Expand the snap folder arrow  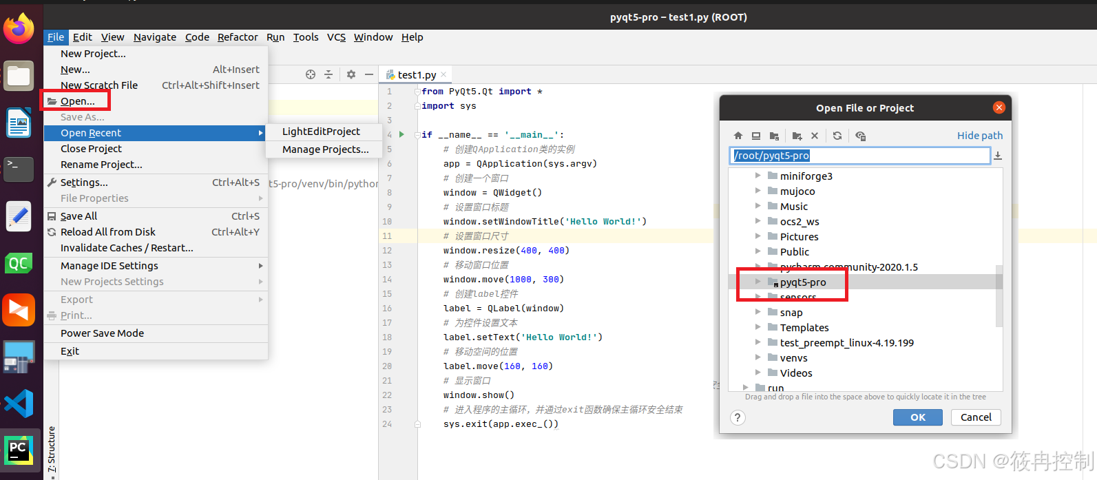point(758,312)
